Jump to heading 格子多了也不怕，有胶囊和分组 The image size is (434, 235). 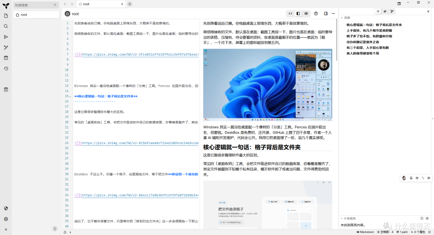point(369,36)
